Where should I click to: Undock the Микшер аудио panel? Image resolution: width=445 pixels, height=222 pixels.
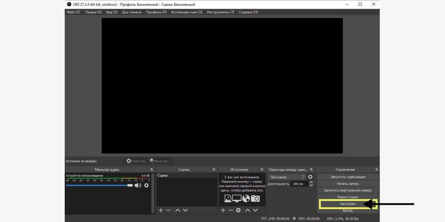[152, 170]
